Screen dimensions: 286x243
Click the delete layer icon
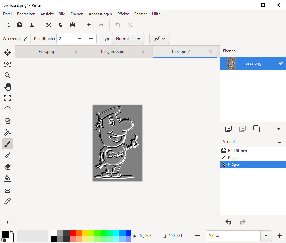243,129
